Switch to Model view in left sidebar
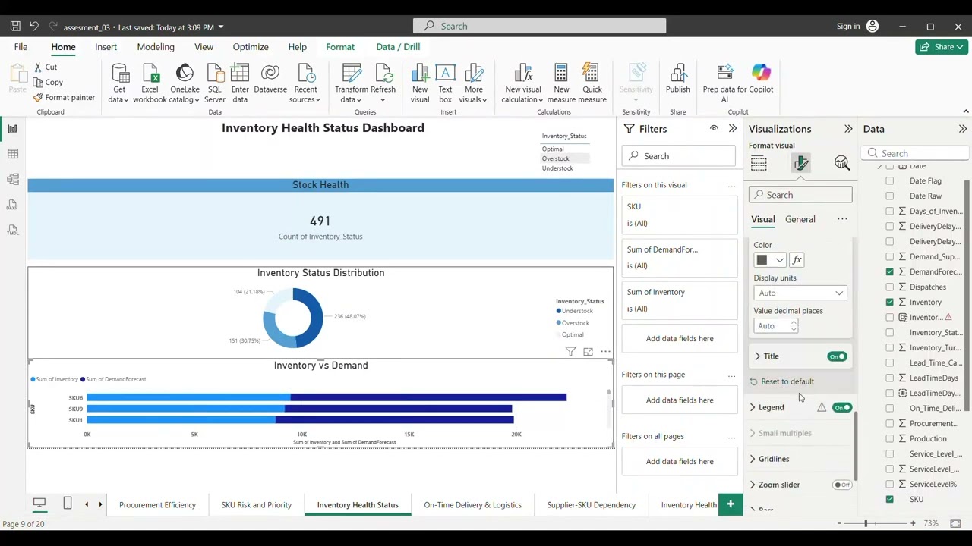 coord(13,179)
